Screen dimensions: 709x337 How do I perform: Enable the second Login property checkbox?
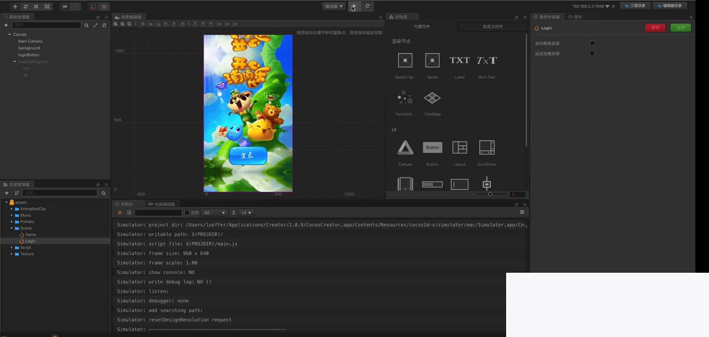[592, 53]
